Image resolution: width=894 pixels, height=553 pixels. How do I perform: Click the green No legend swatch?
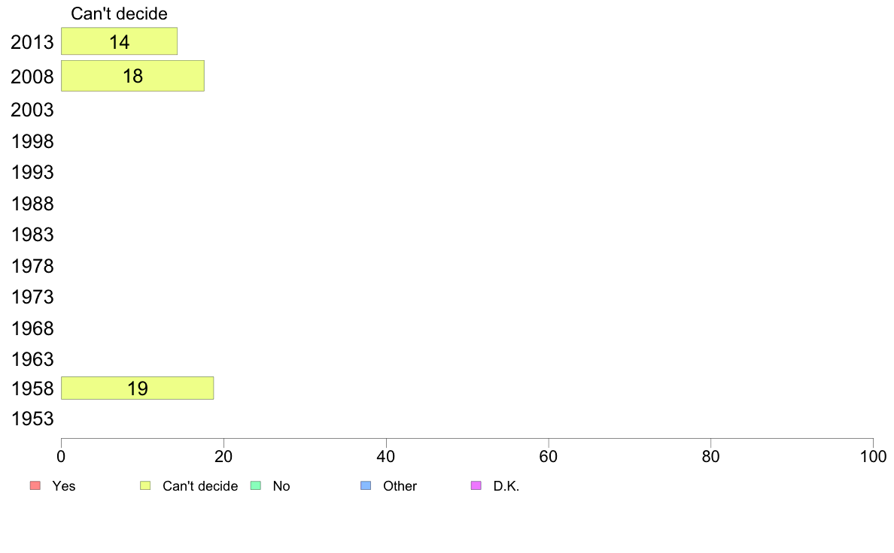pyautogui.click(x=256, y=486)
